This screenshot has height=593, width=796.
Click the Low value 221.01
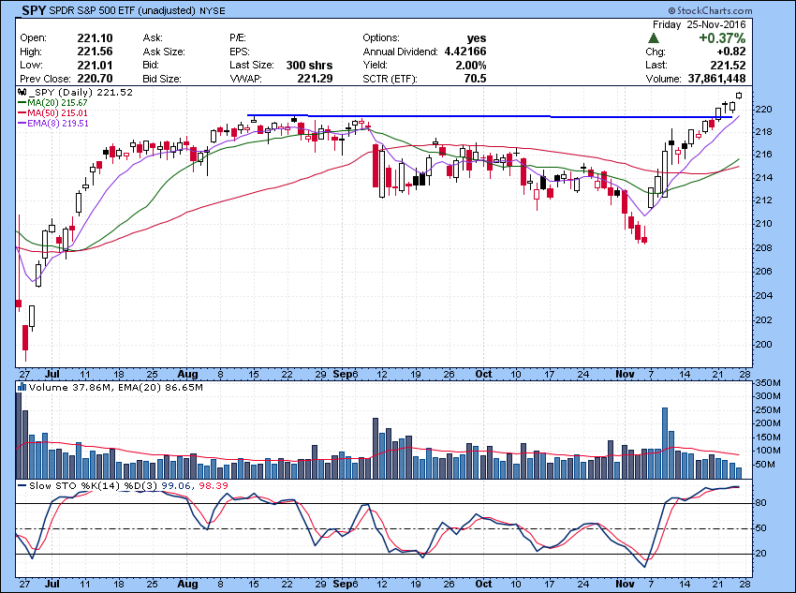(x=95, y=65)
